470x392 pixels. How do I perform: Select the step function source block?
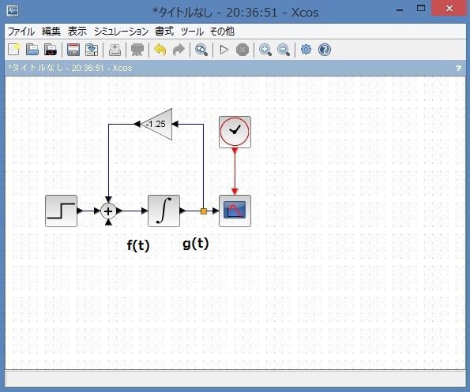pyautogui.click(x=61, y=211)
